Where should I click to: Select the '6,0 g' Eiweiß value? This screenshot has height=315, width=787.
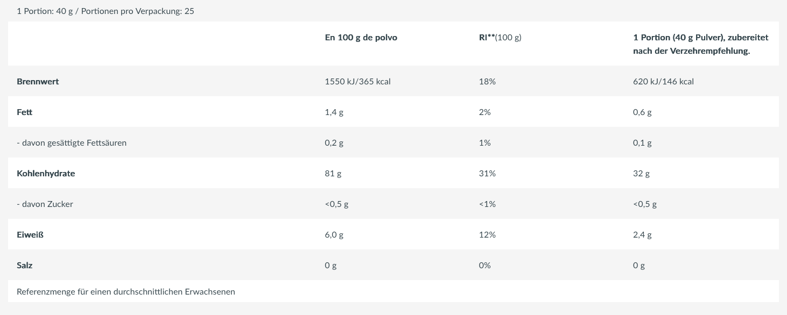(334, 235)
